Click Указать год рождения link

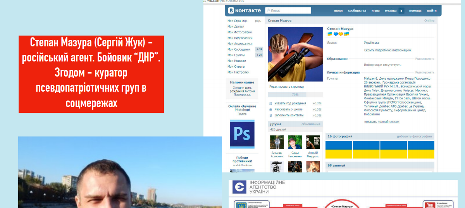pos(290,103)
